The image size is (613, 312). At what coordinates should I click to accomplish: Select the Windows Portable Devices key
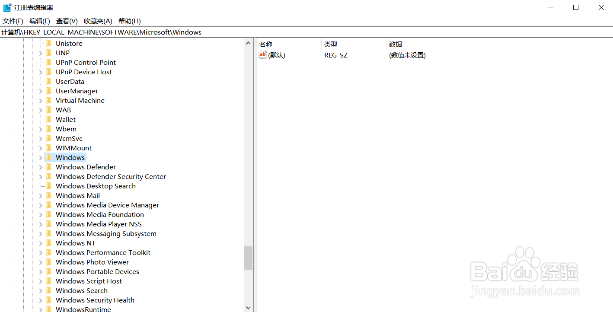click(97, 271)
